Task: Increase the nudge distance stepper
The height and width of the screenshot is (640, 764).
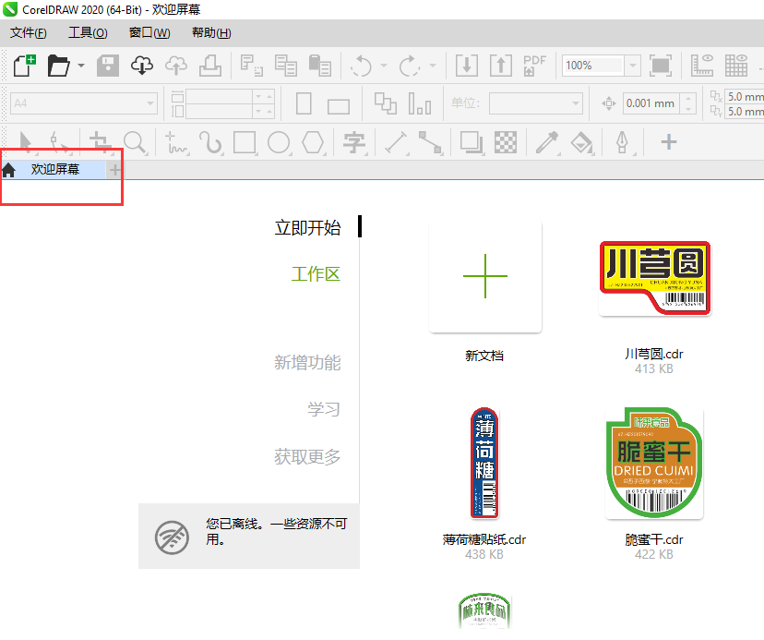Action: [688, 98]
